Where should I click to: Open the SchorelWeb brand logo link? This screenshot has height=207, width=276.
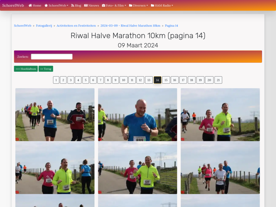pos(13,6)
